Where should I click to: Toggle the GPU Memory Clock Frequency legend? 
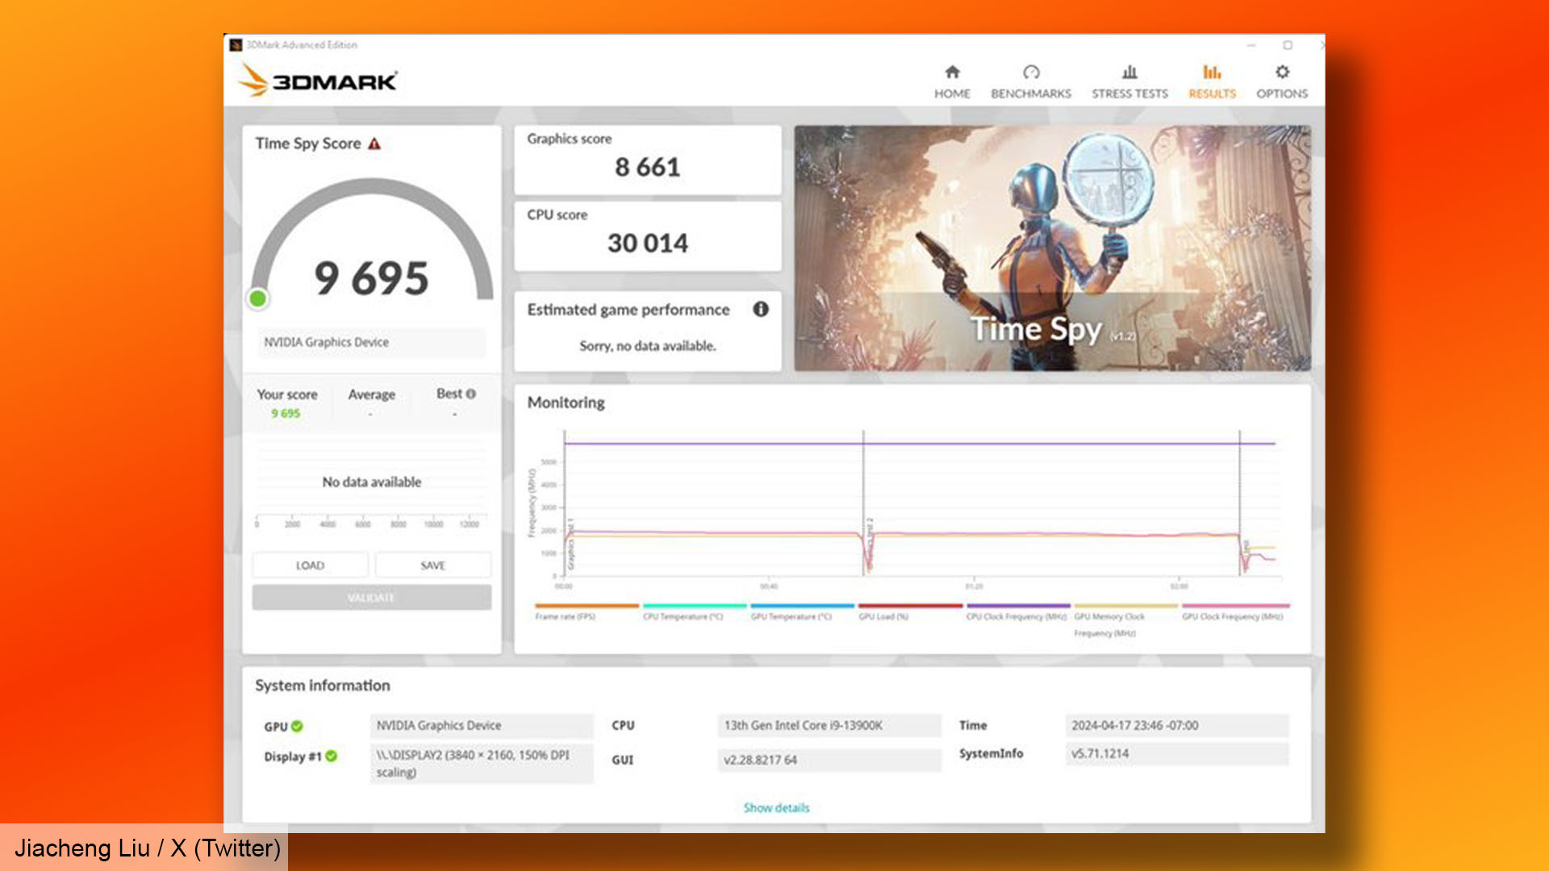coord(1125,620)
